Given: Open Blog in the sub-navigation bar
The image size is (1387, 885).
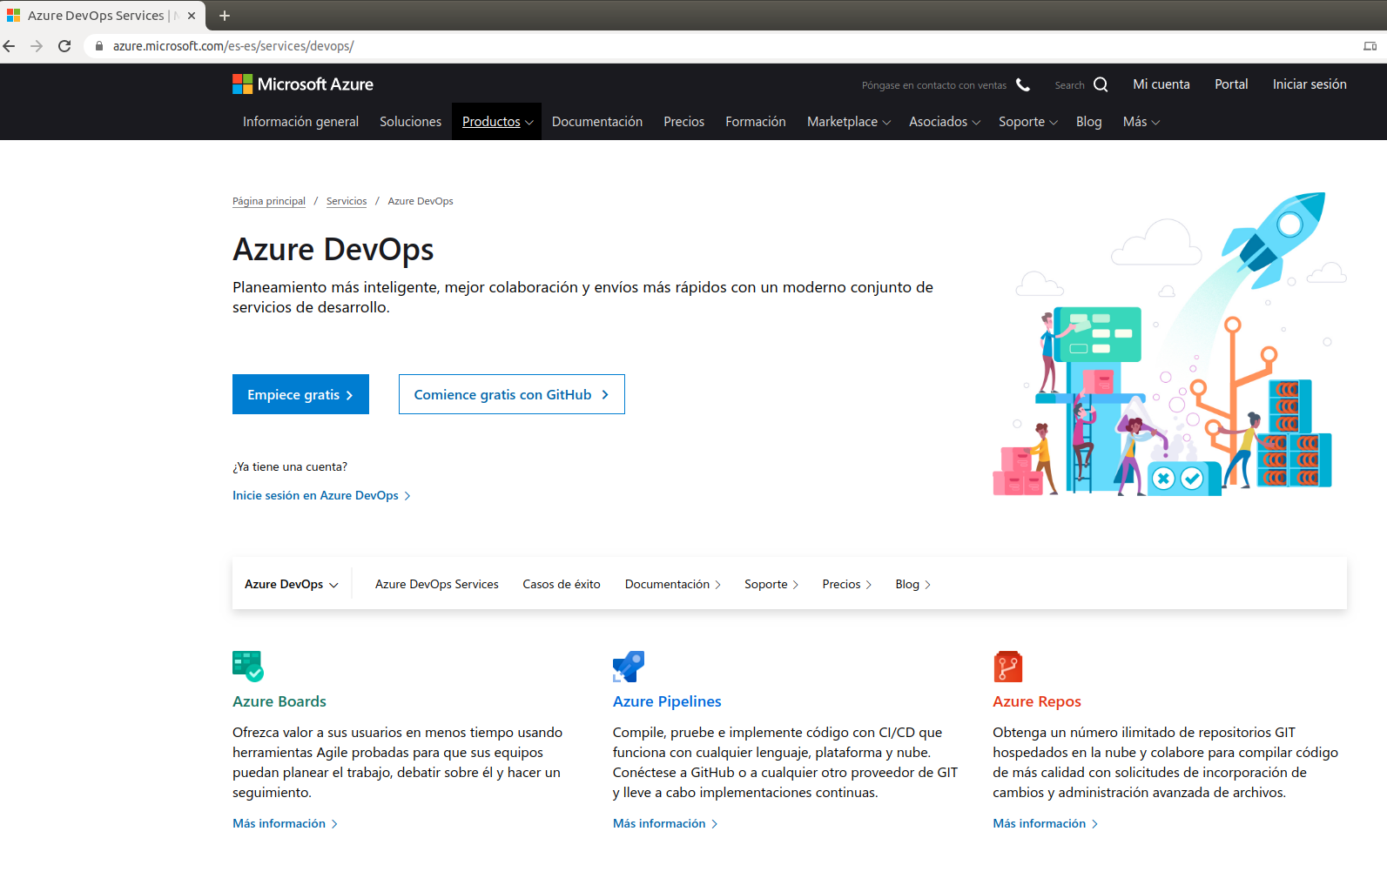Looking at the screenshot, I should coord(913,585).
